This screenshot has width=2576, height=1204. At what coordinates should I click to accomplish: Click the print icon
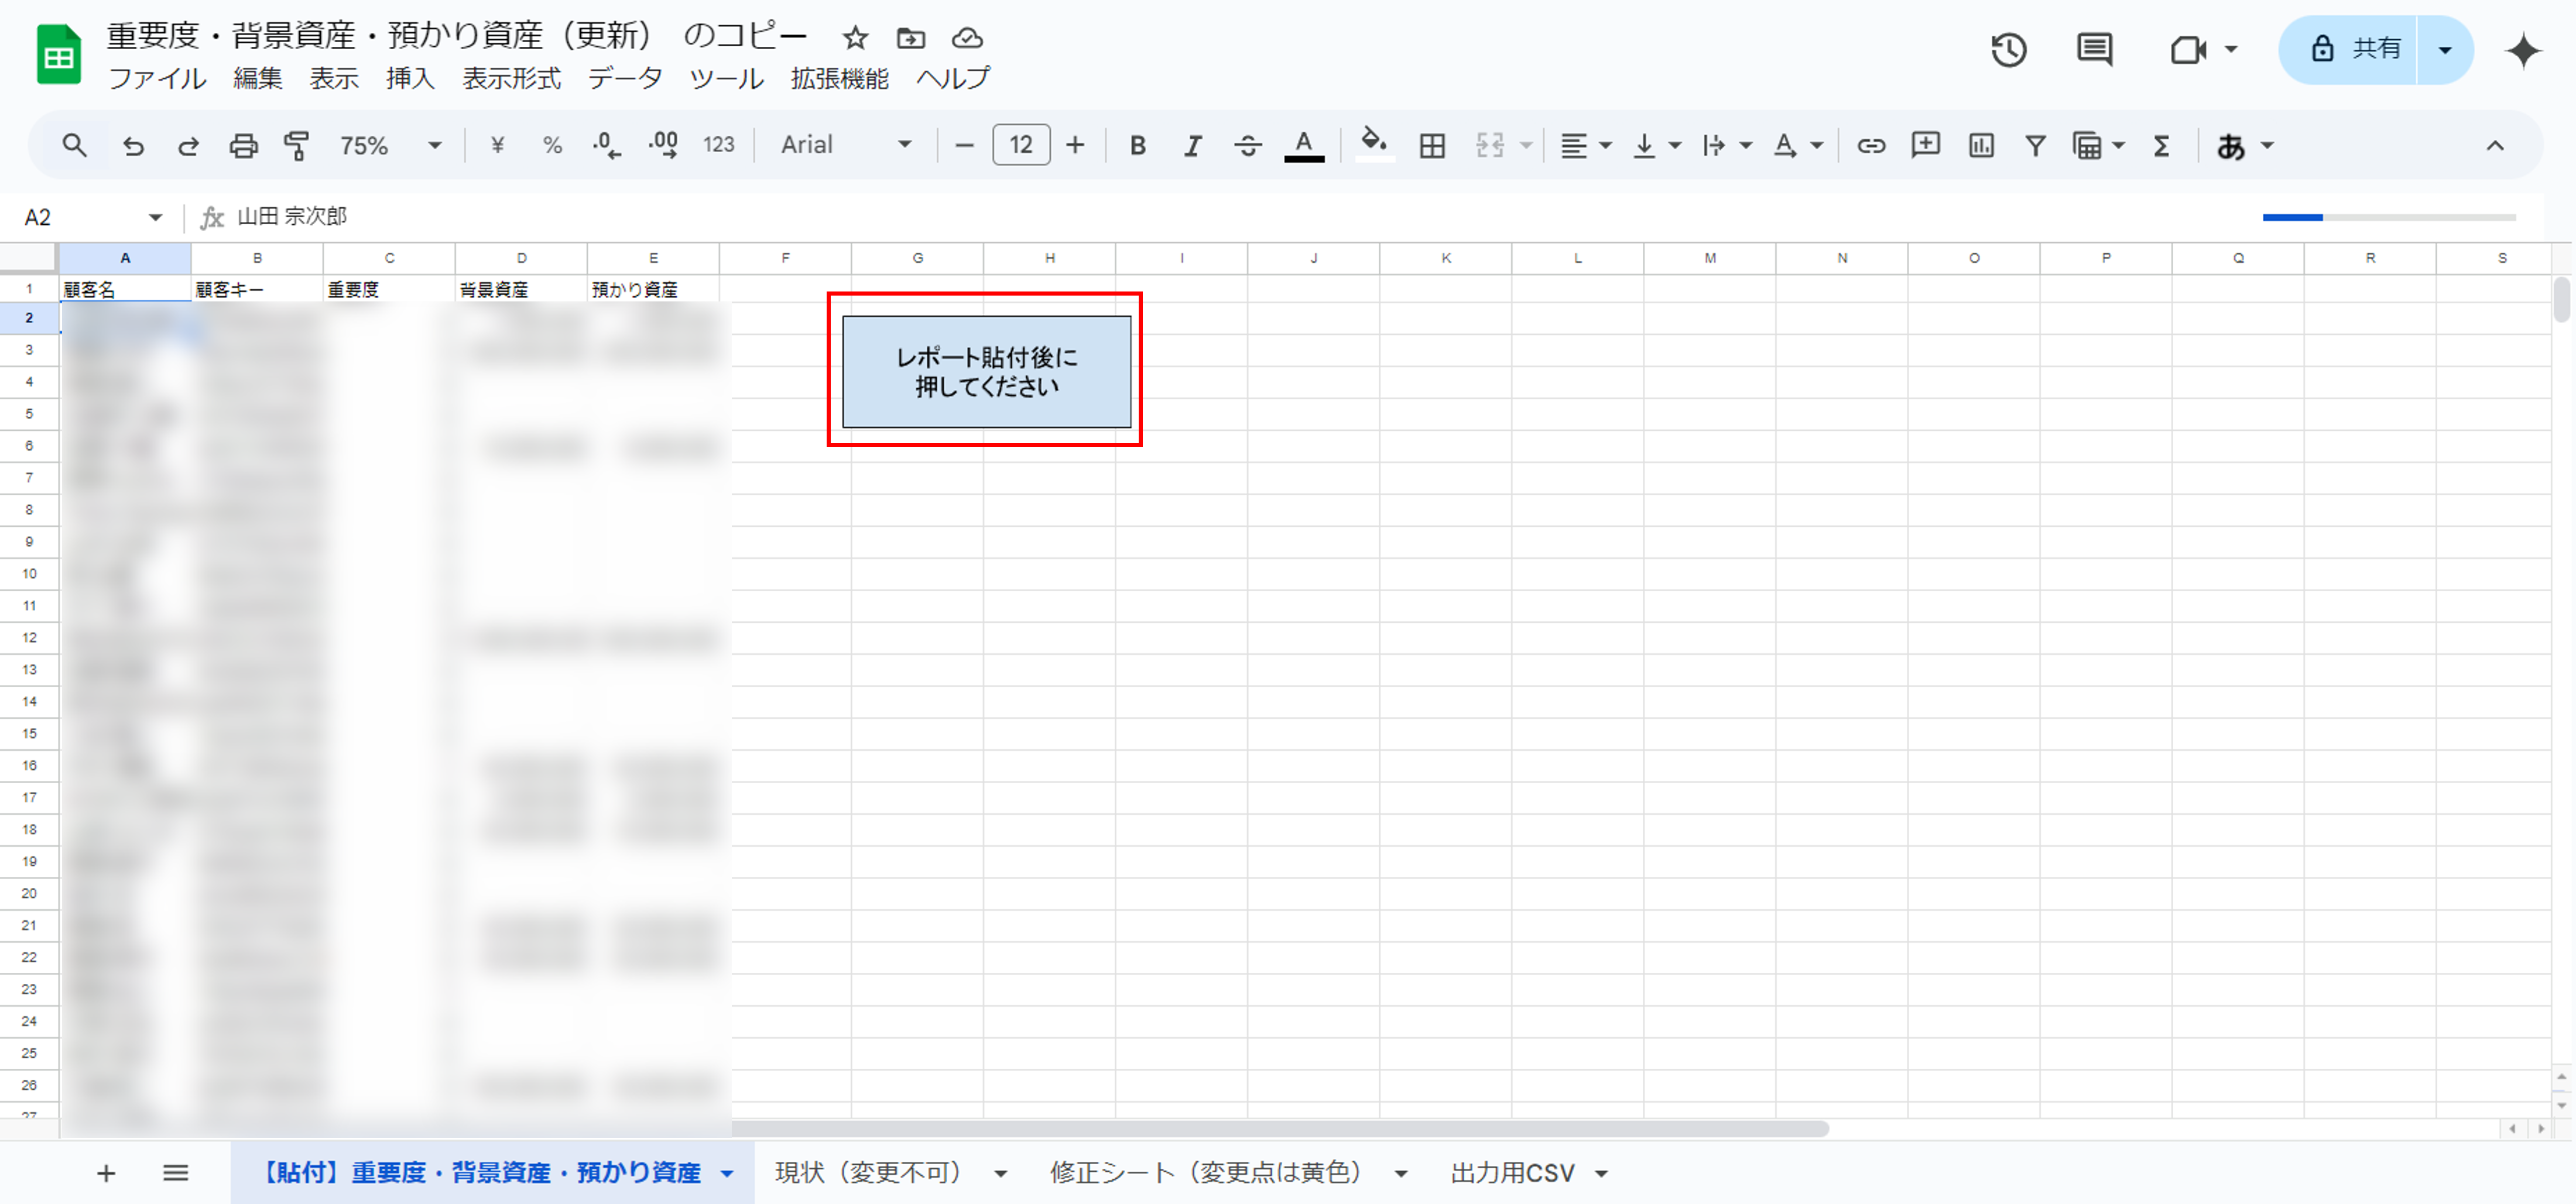(x=243, y=146)
